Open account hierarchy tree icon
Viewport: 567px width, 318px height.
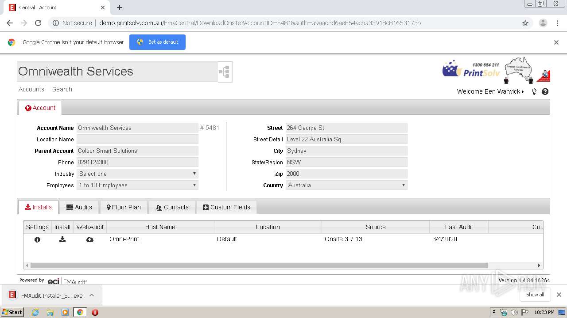225,72
